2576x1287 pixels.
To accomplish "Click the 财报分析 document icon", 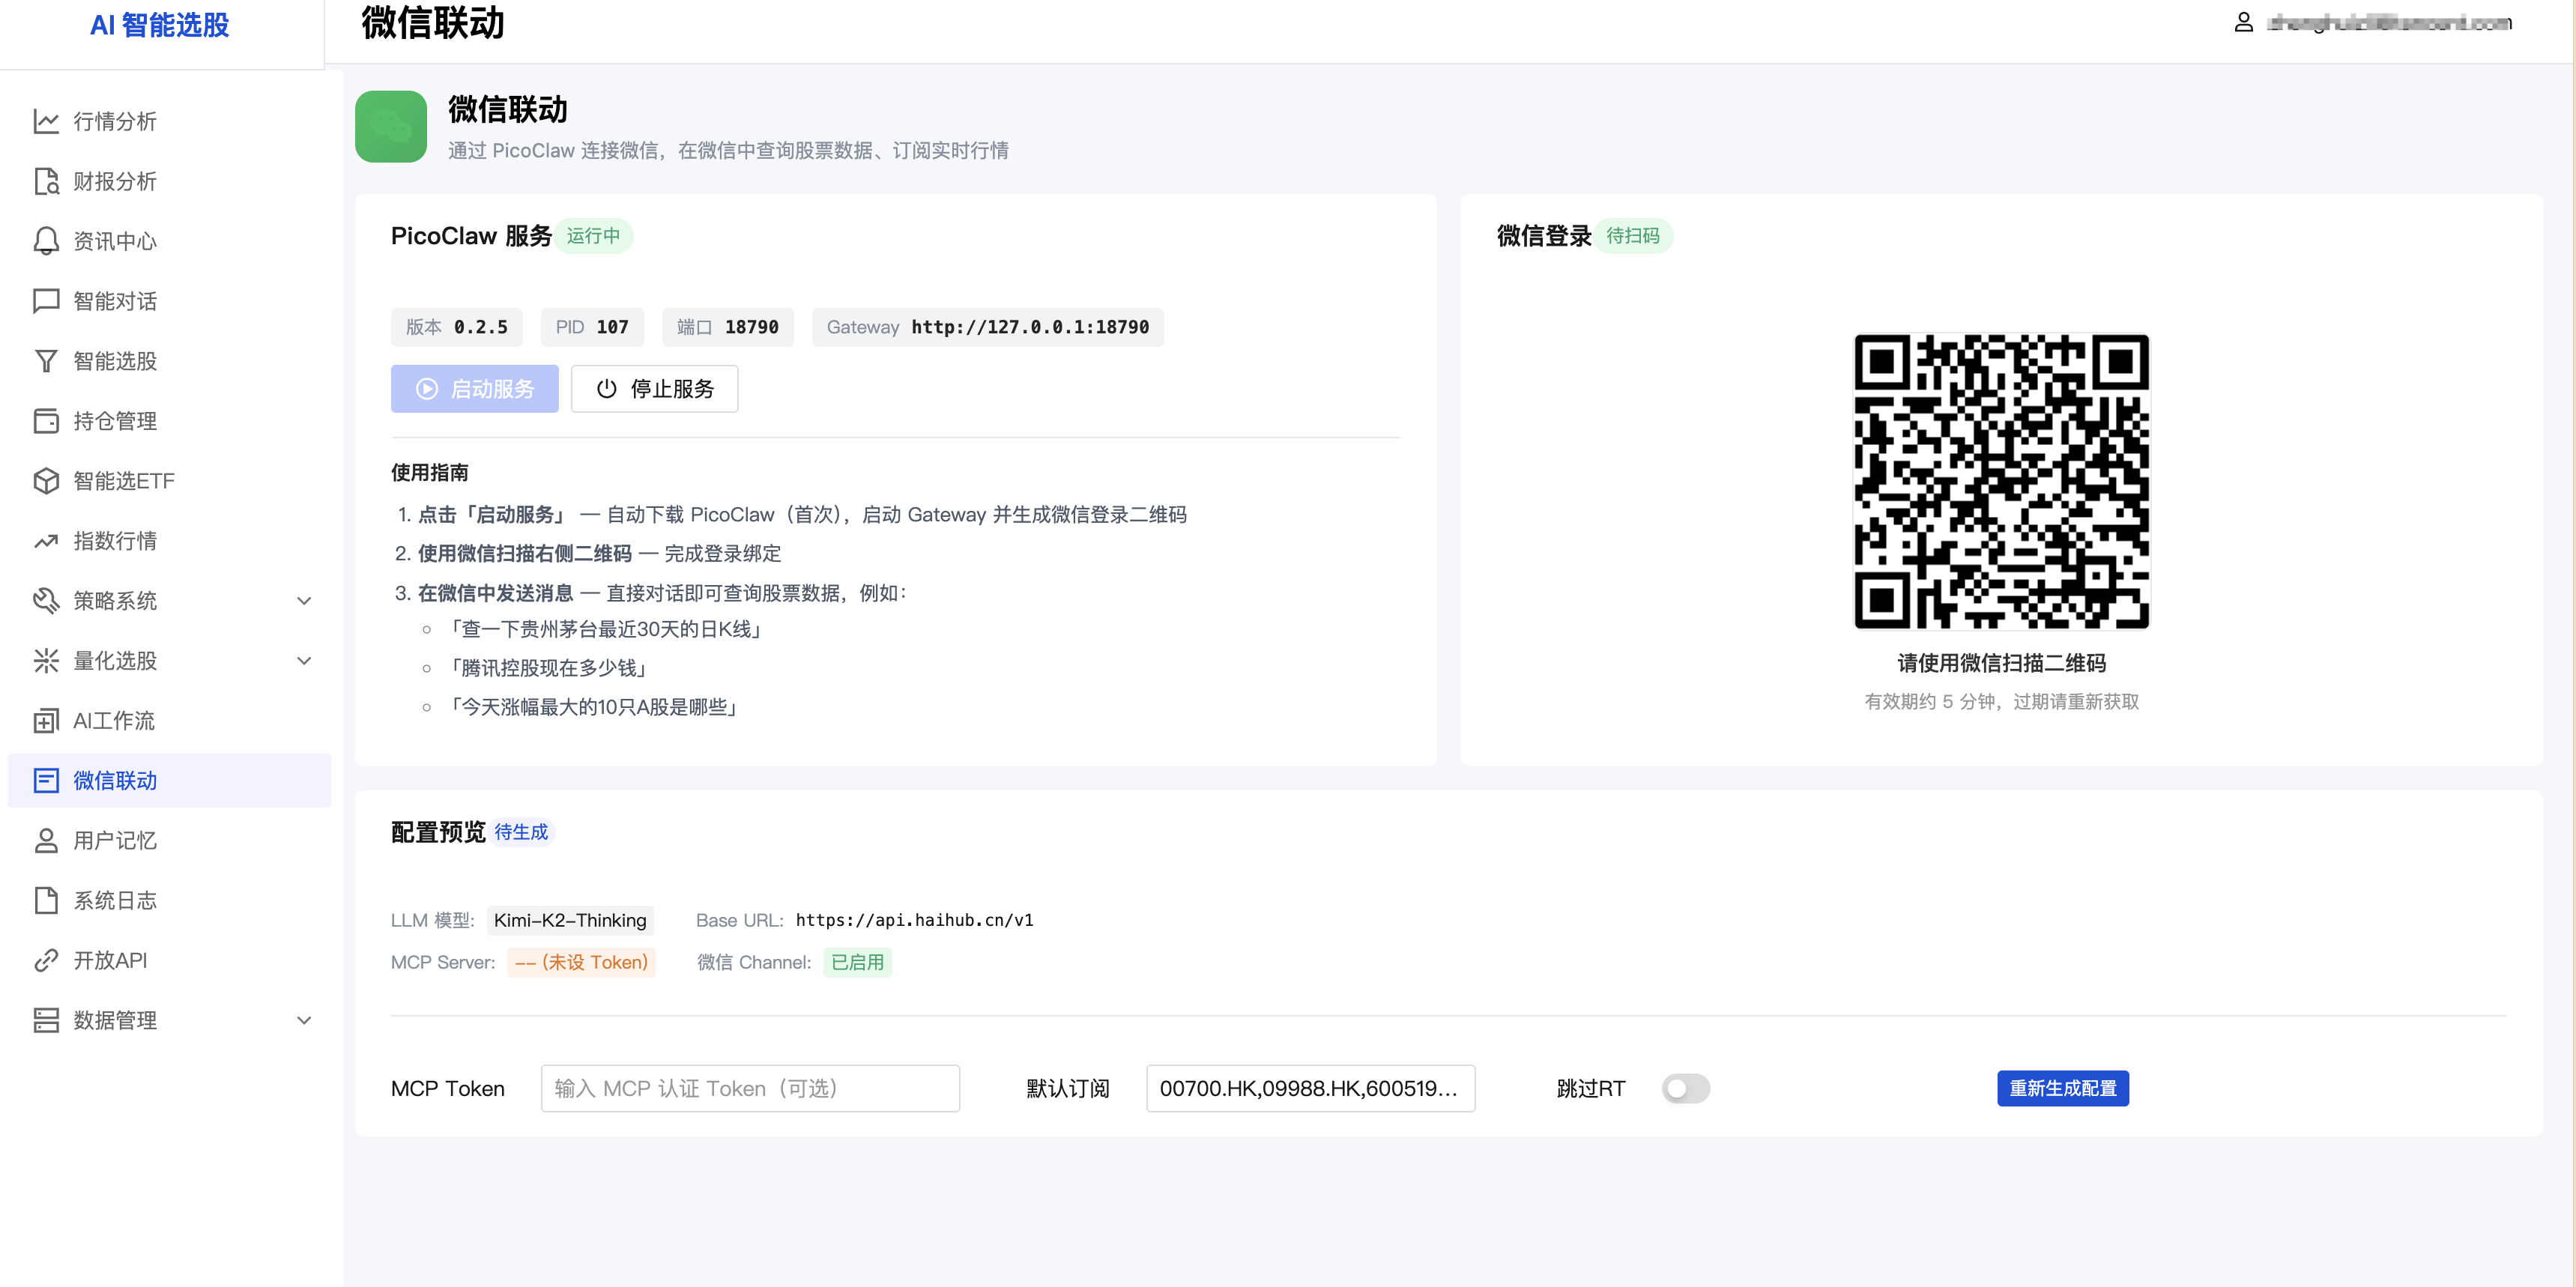I will 46,181.
